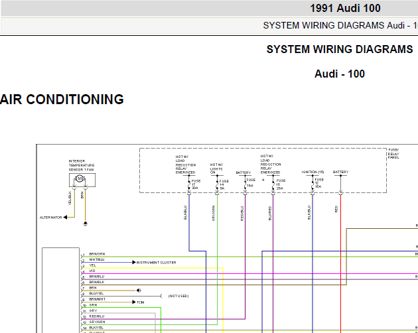
Task: Click the bold "SYSTEM WIRING DIAGRAMS" heading
Action: tap(340, 49)
